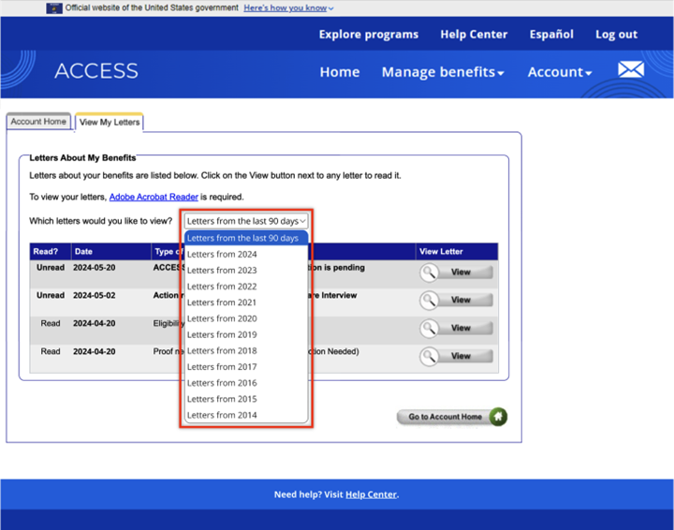Click magnifier icon for 2024-05-20 letter
The width and height of the screenshot is (674, 530).
click(x=429, y=272)
